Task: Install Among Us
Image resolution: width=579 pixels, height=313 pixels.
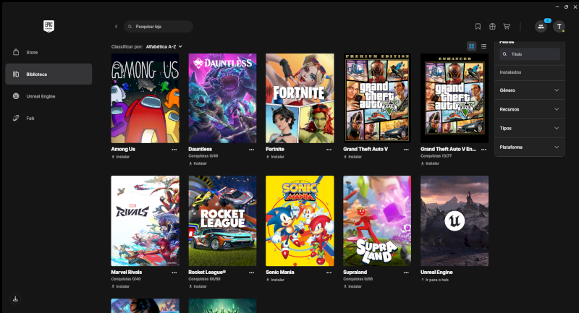Action: pyautogui.click(x=121, y=157)
